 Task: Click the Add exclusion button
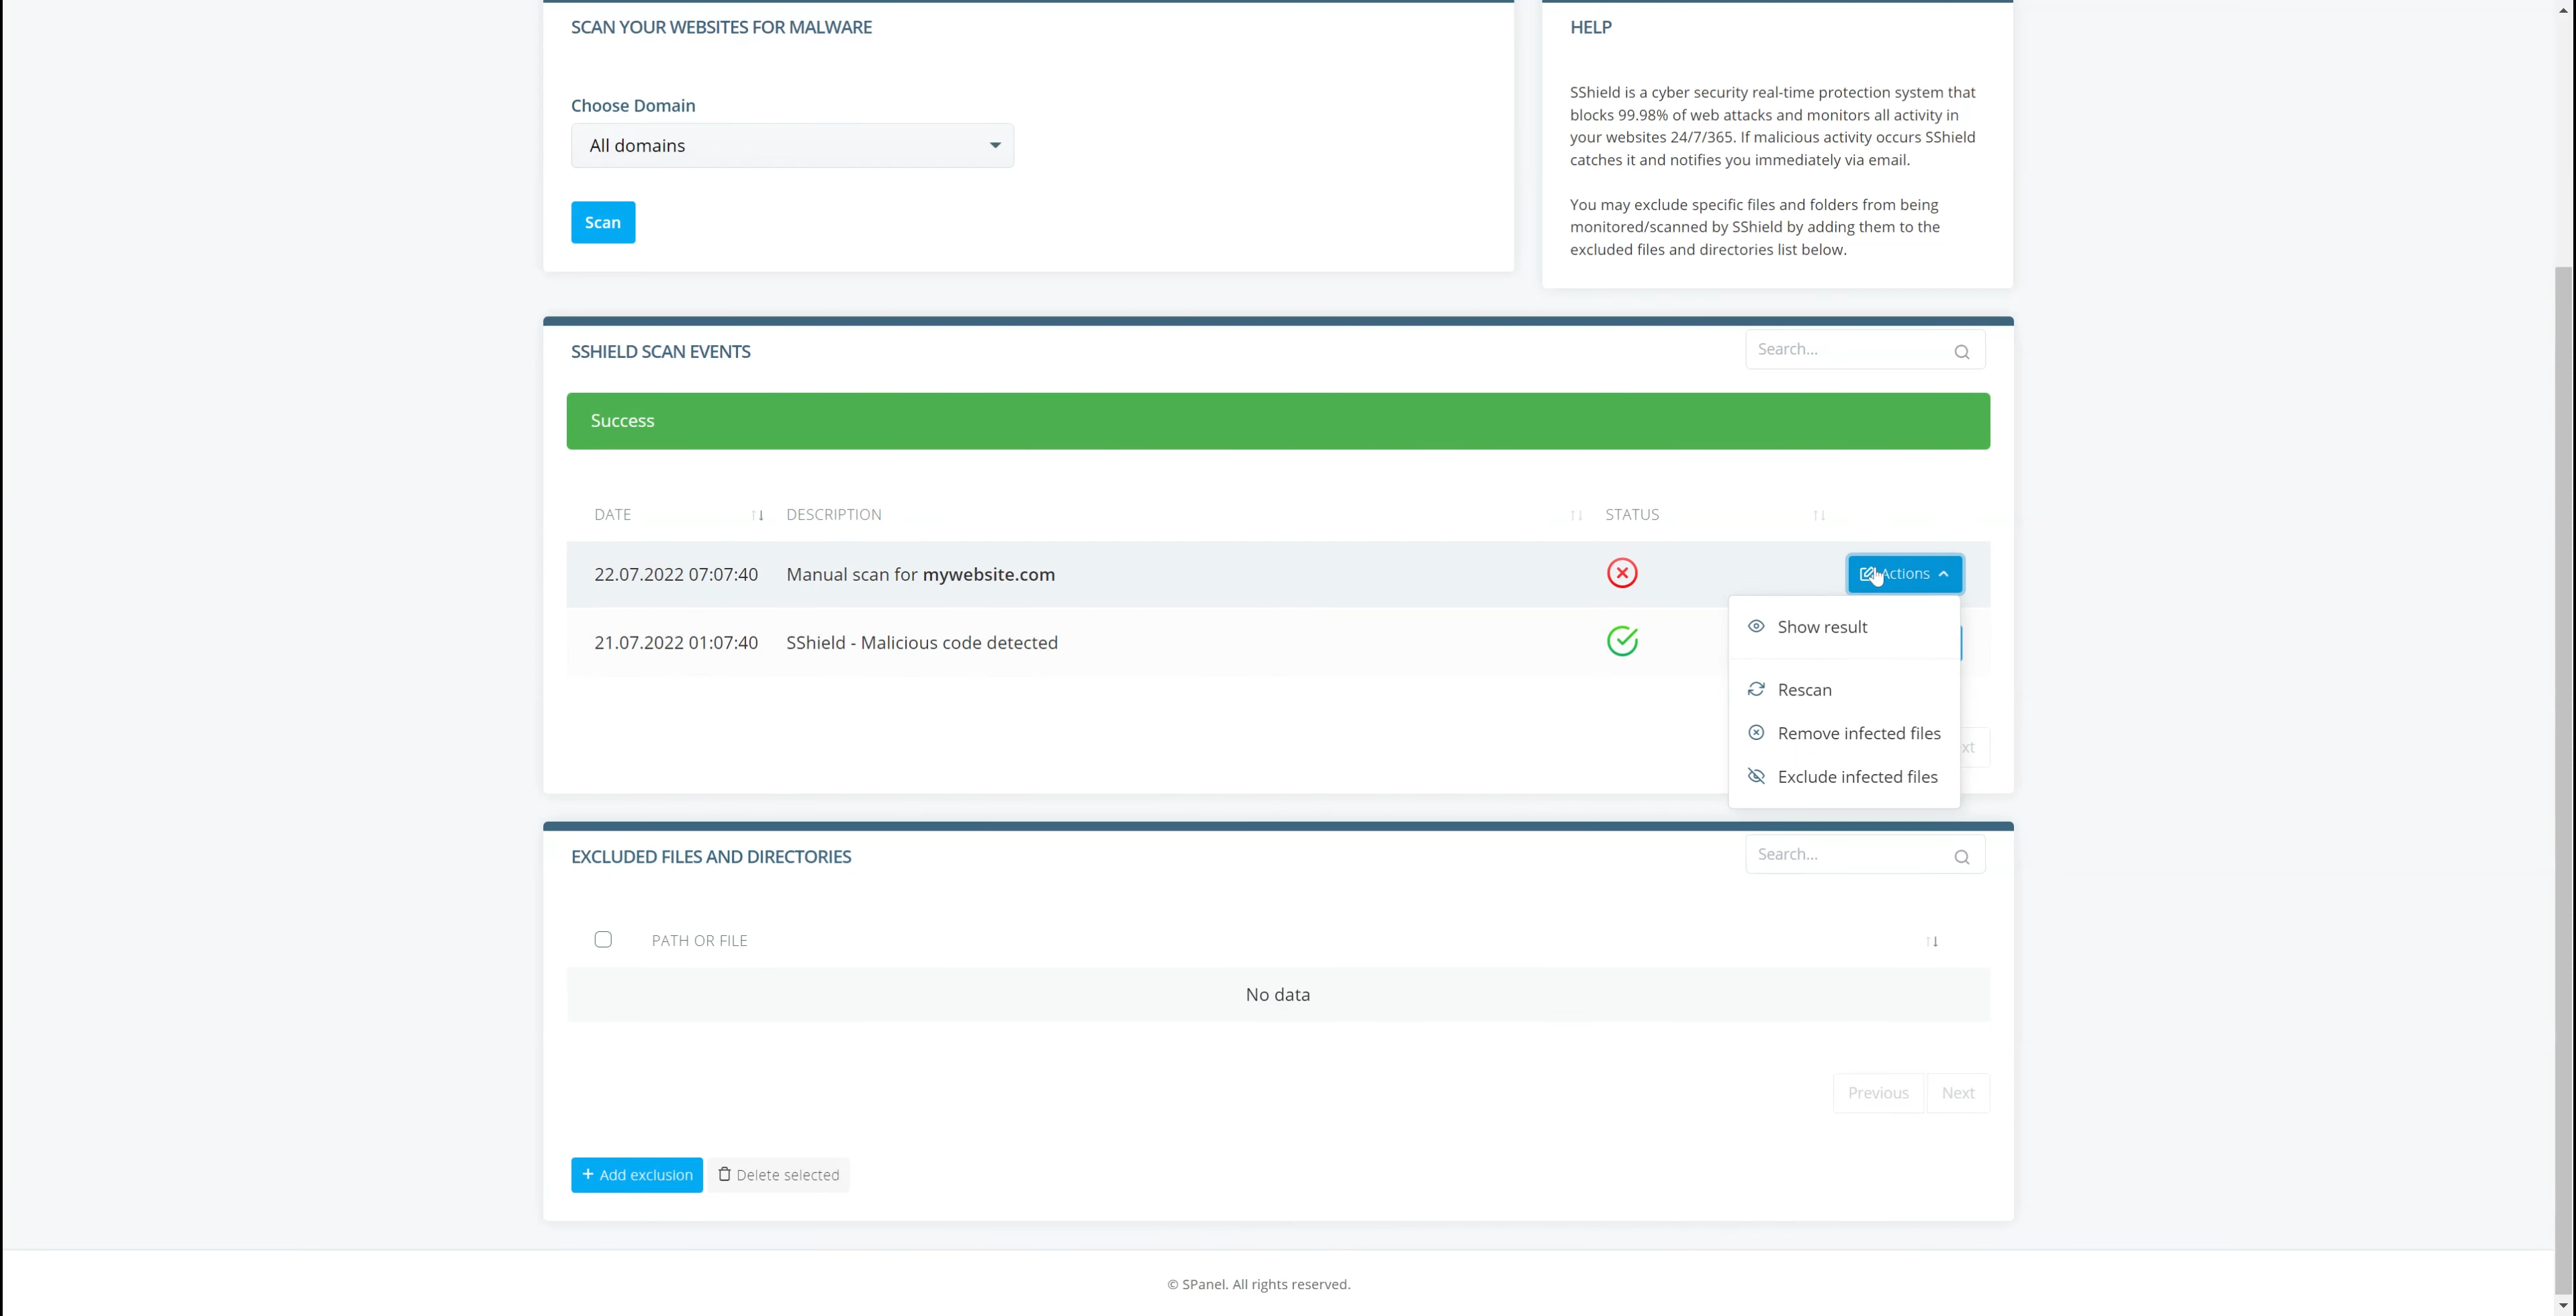tap(637, 1175)
